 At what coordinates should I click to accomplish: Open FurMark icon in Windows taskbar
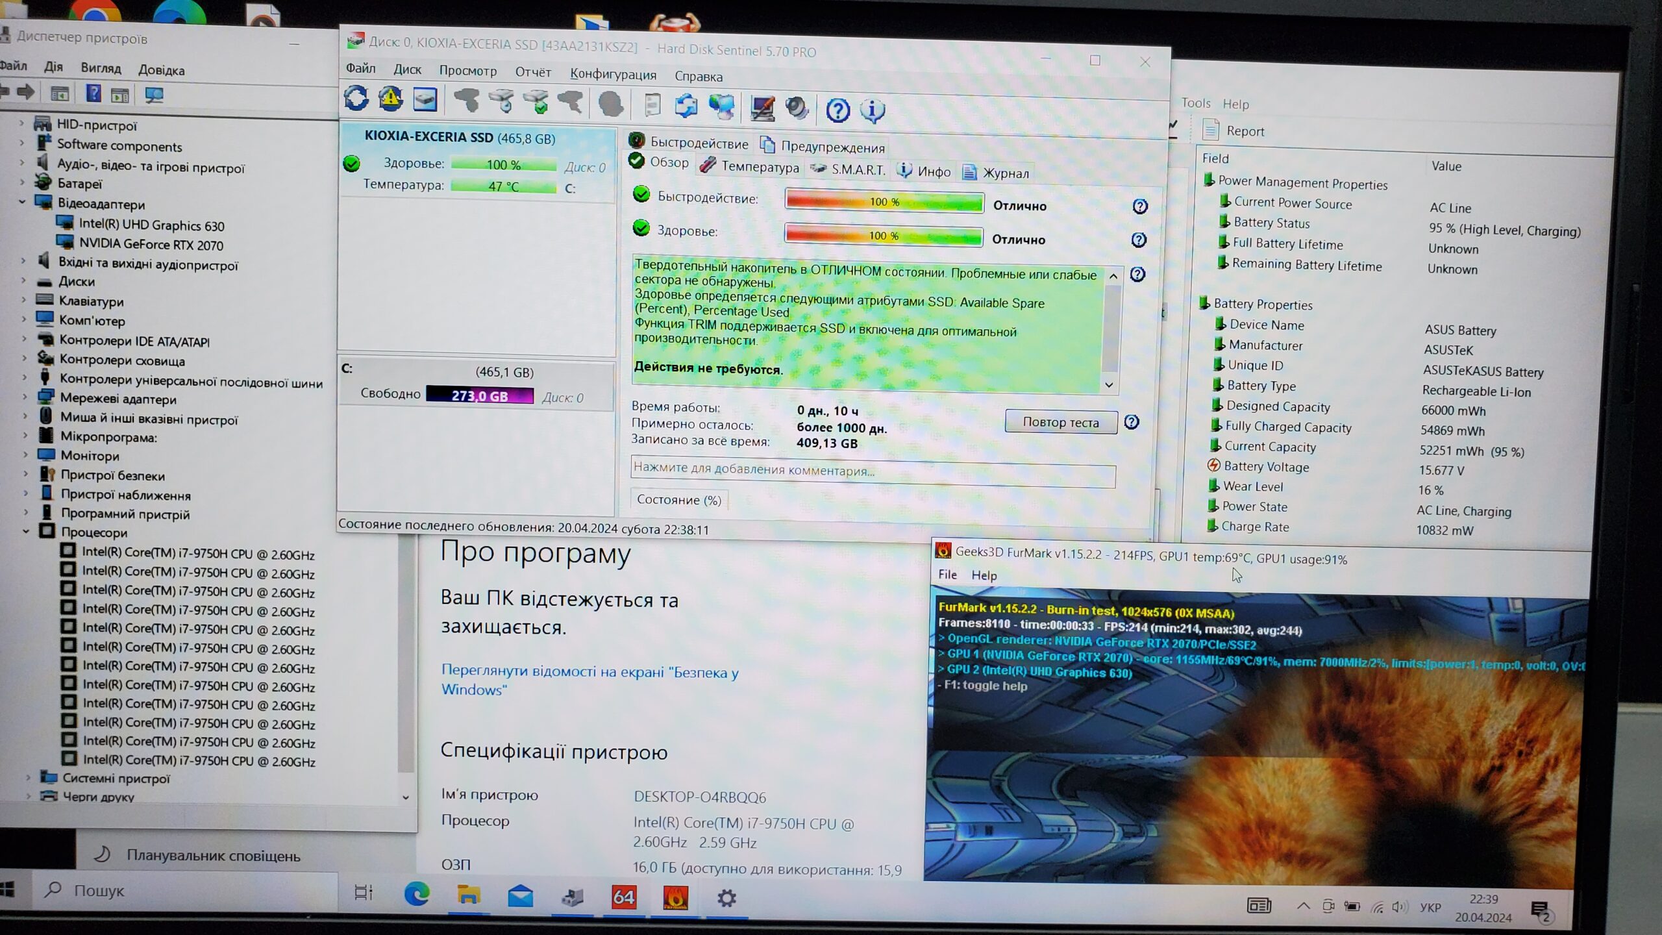[675, 897]
